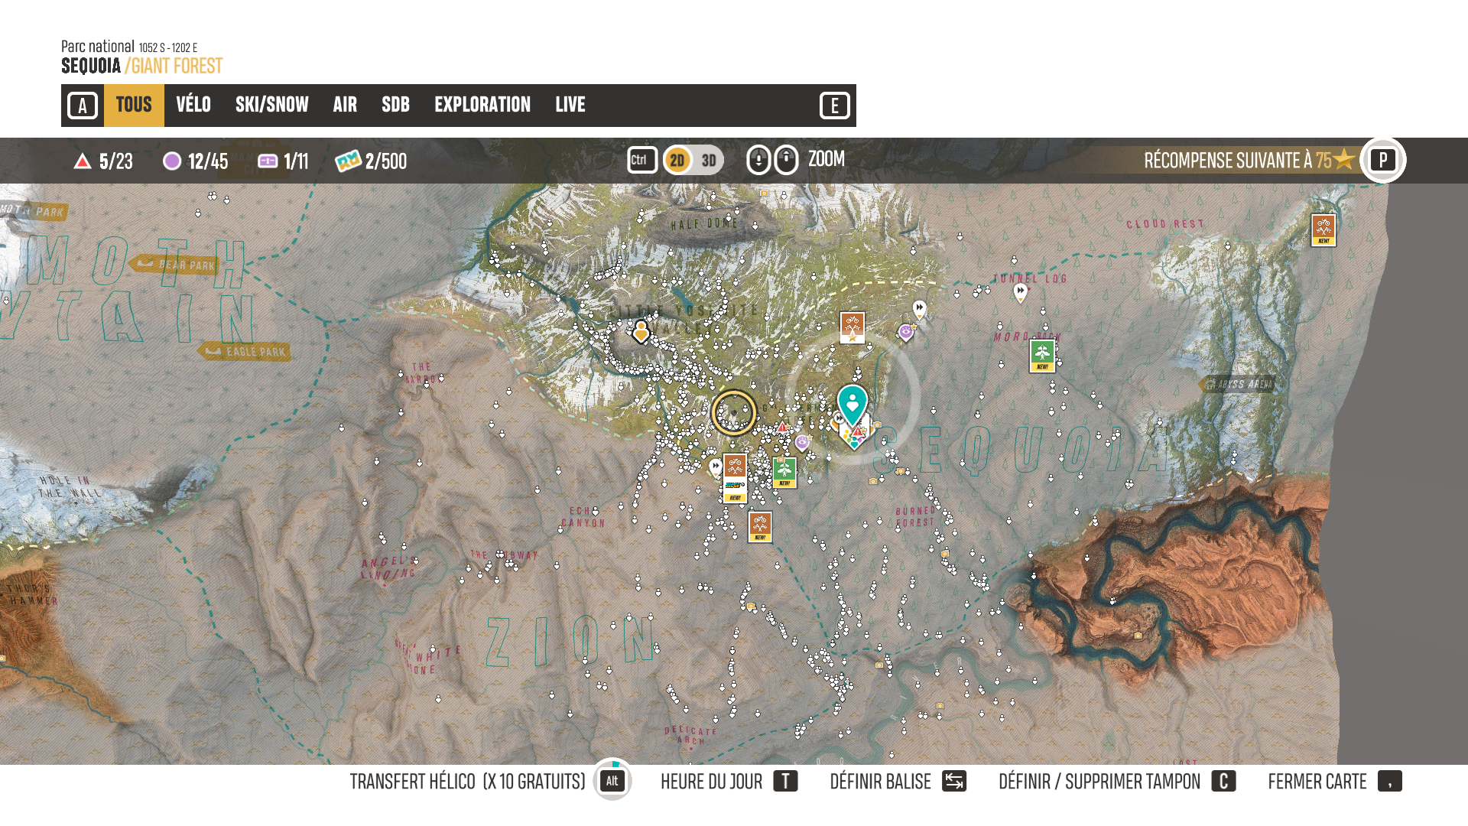Switch to the SDB tab
This screenshot has height=826, width=1468.
395,105
